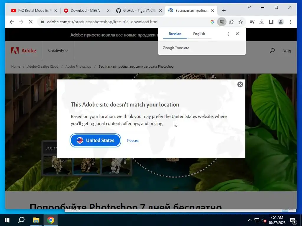
Task: Open Home breadcrumb link
Action: pos(16,67)
